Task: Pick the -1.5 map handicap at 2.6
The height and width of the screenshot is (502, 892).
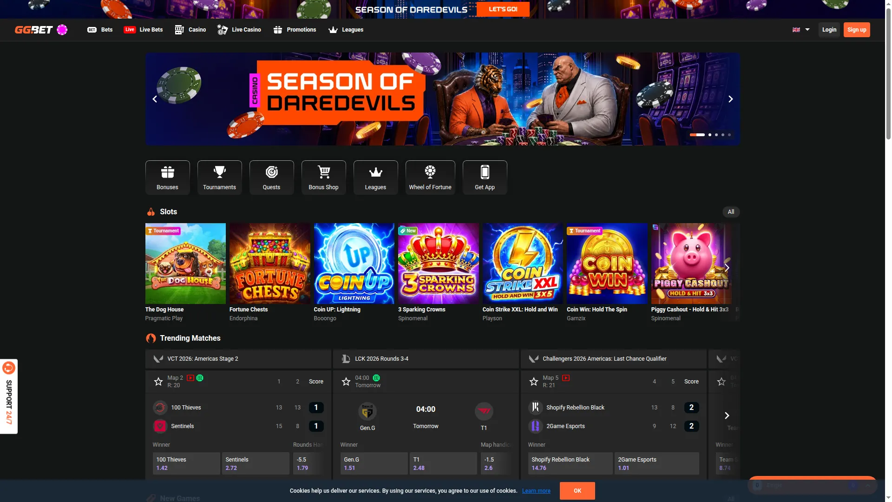Action: [497, 463]
